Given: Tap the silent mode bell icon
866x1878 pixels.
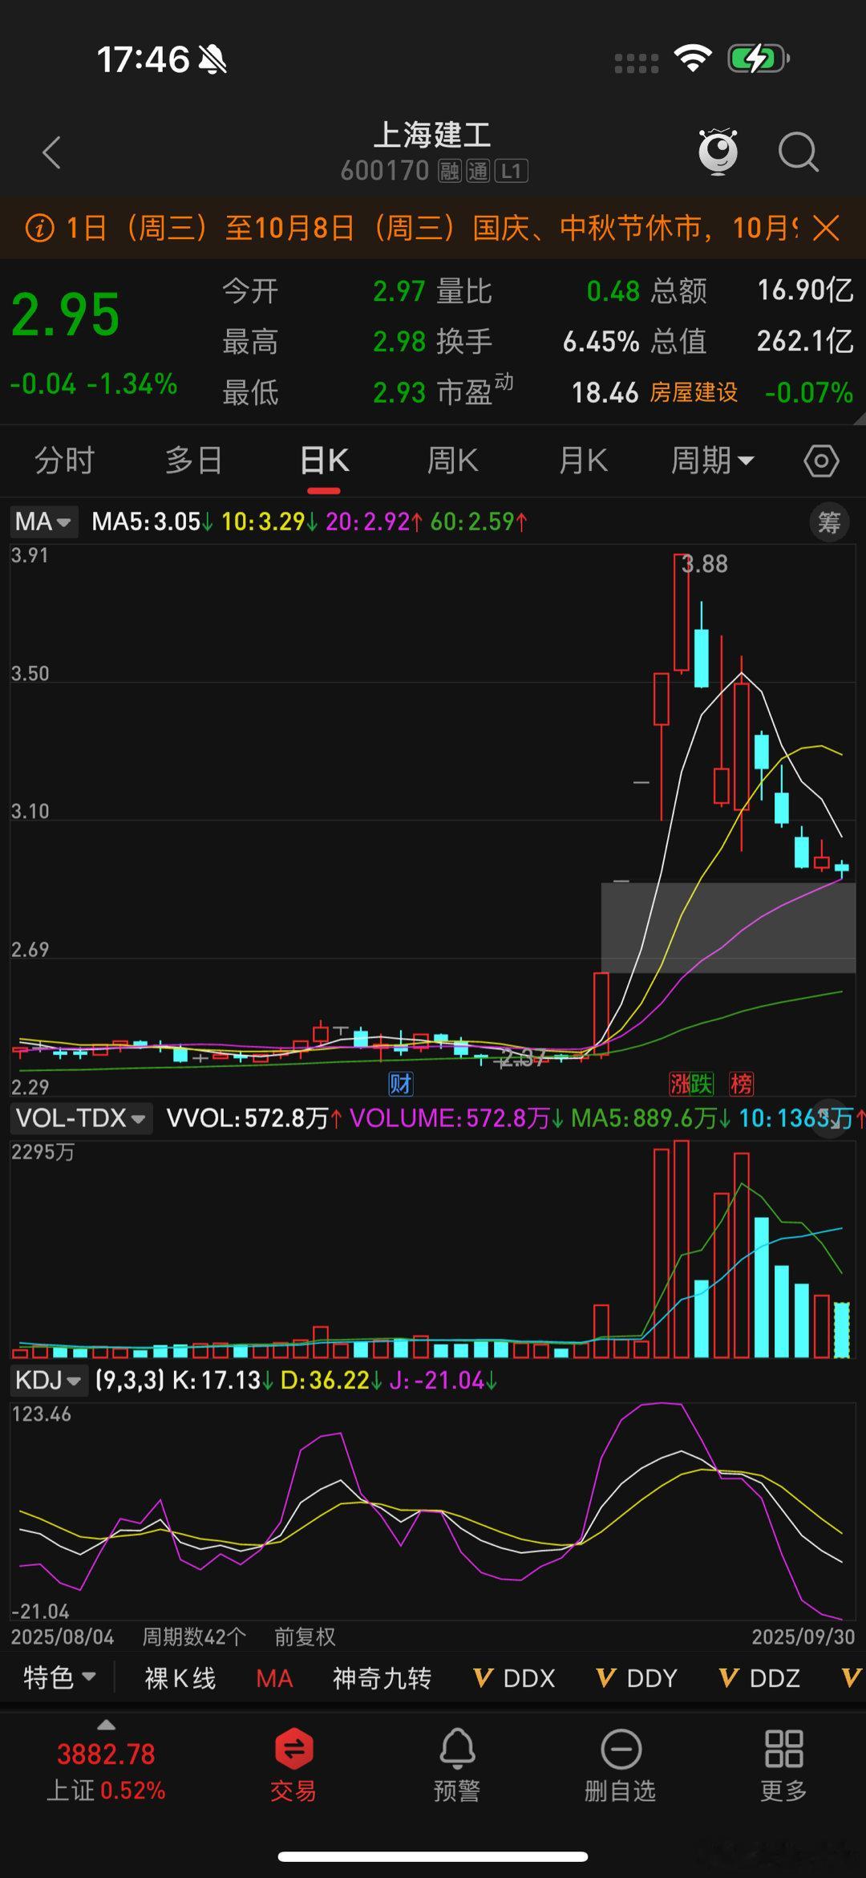Looking at the screenshot, I should 212,59.
